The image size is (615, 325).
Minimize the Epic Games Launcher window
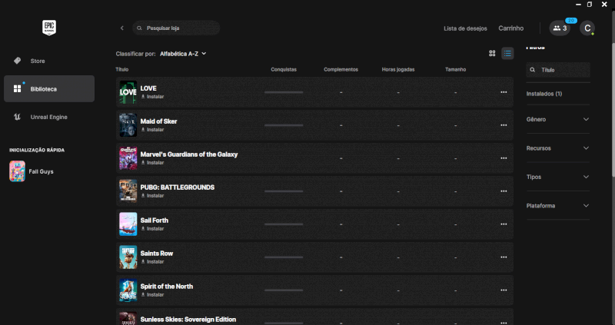click(x=578, y=5)
